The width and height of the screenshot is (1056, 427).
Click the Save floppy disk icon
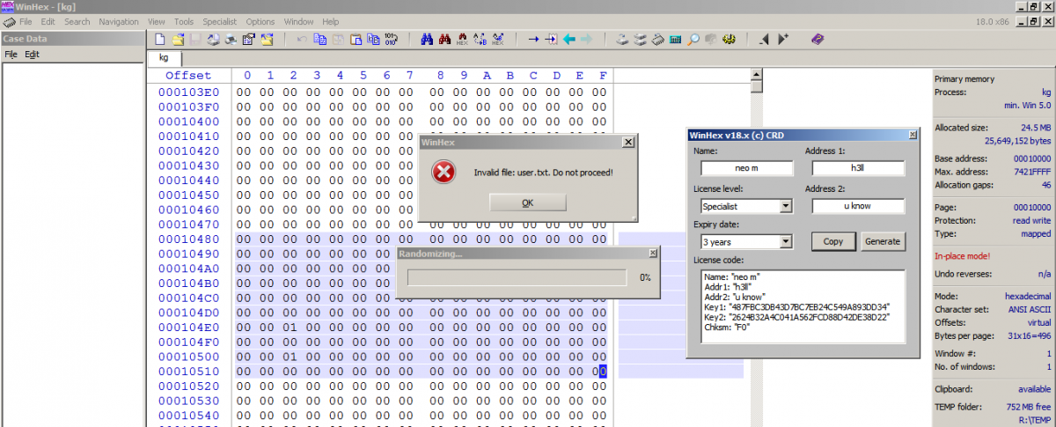195,40
